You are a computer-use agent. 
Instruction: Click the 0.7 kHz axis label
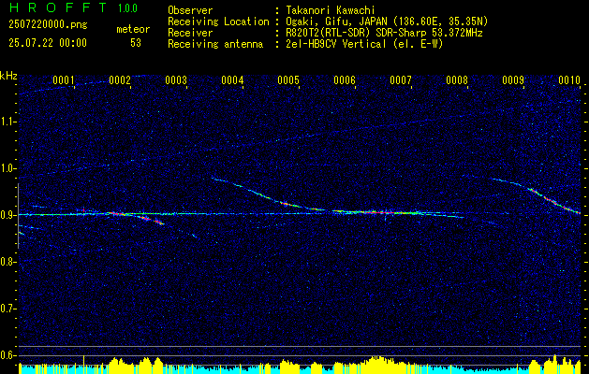point(8,309)
